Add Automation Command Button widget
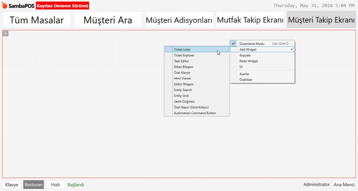 click(x=195, y=113)
